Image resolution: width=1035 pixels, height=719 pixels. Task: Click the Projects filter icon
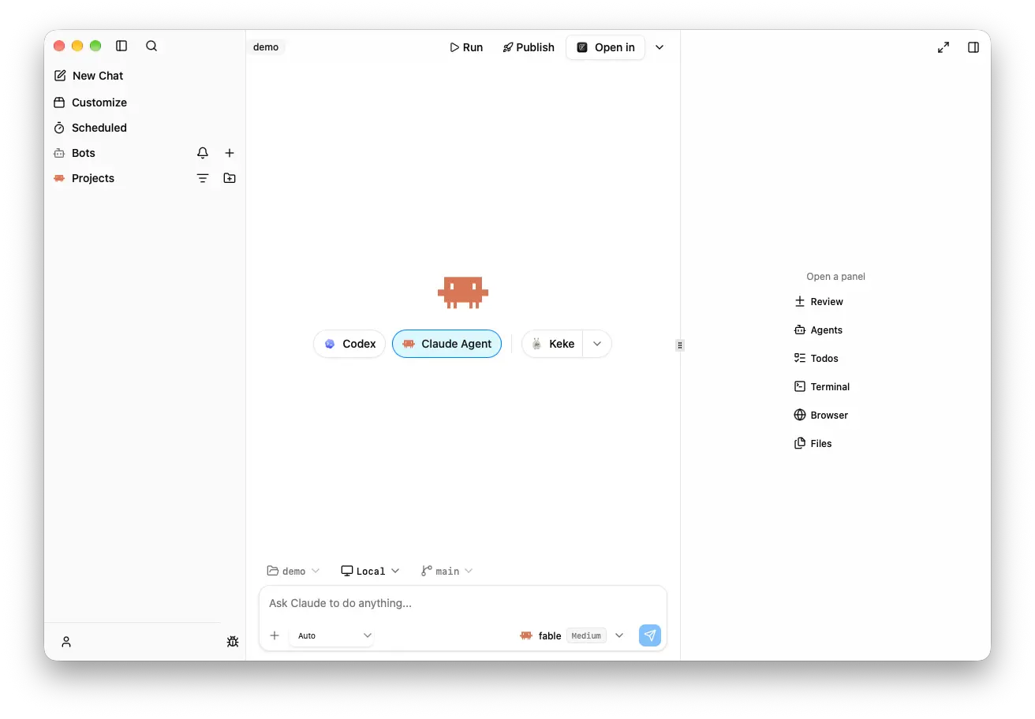pos(203,178)
